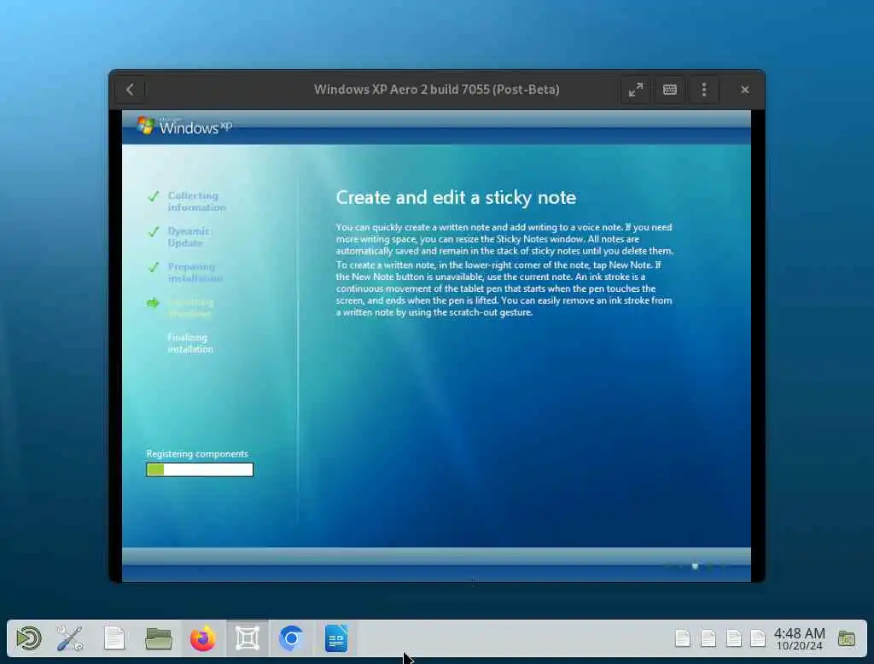874x664 pixels.
Task: Open the application launcher menu in the taskbar
Action: [28, 638]
